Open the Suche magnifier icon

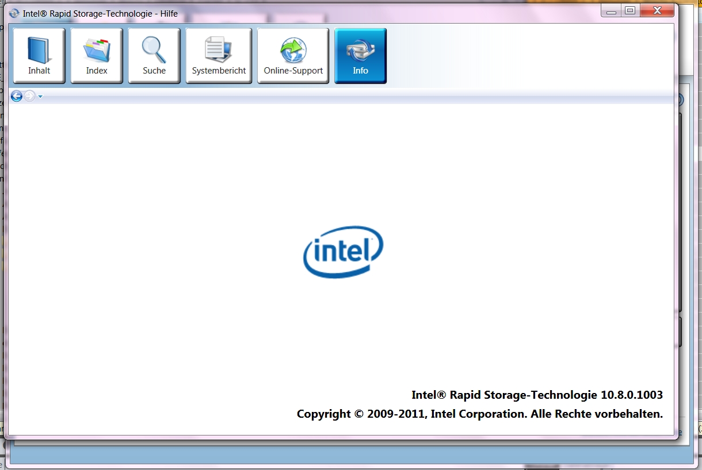point(154,56)
